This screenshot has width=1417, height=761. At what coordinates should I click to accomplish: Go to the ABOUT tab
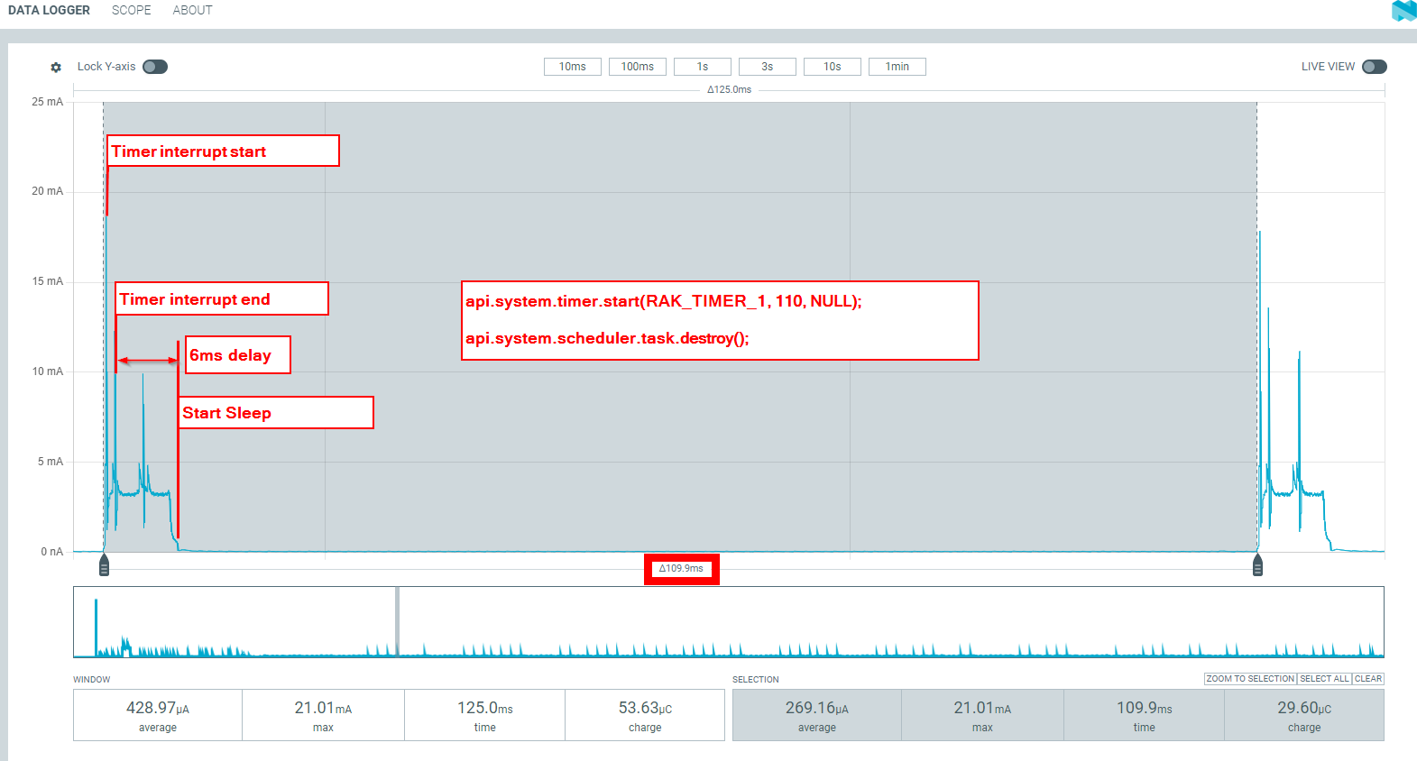click(x=192, y=11)
